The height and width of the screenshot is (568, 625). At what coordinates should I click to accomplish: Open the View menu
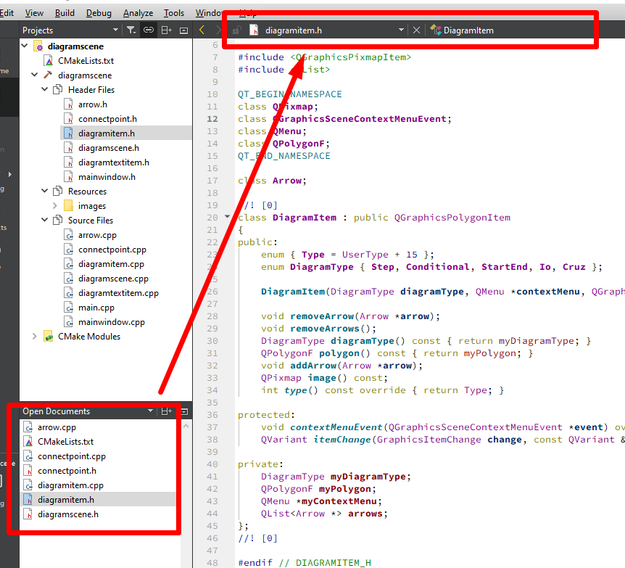pyautogui.click(x=34, y=13)
